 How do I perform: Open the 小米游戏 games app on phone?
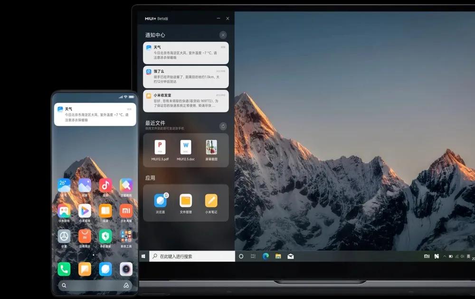[x=64, y=211]
